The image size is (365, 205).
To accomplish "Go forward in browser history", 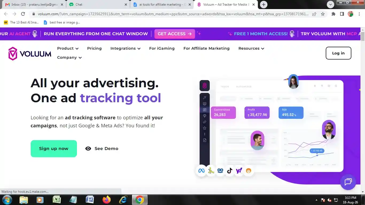I will coord(14,14).
